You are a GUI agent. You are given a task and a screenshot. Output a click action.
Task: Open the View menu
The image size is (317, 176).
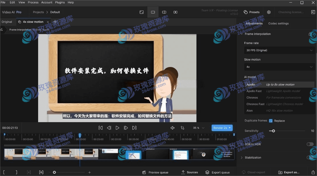pos(22,3)
